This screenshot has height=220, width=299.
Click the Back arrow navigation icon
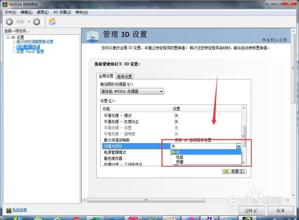[x=9, y=22]
